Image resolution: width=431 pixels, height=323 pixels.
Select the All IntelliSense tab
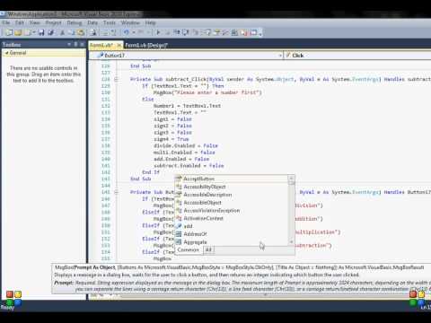tap(208, 249)
